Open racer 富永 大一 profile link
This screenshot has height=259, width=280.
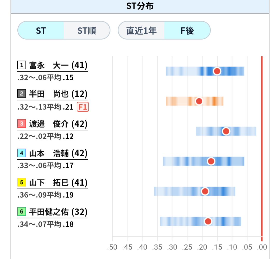click(x=58, y=65)
